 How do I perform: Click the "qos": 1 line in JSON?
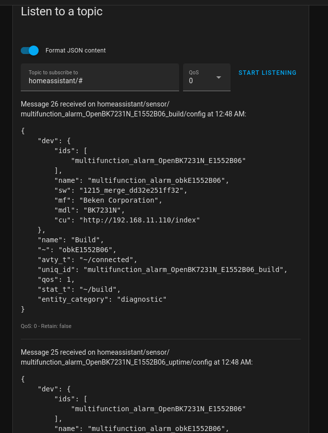56,279
